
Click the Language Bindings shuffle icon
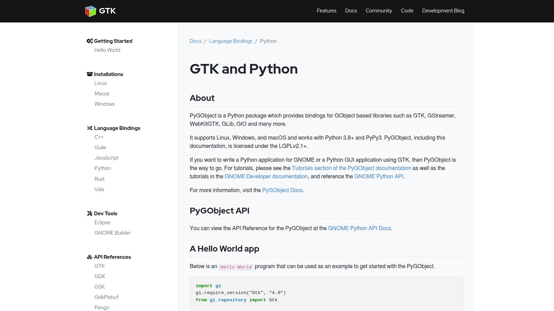point(90,128)
